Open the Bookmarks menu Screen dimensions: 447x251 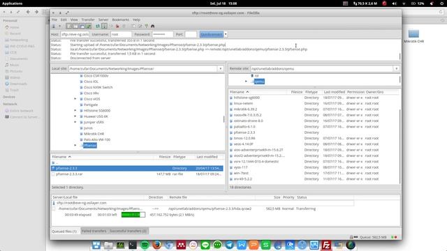(x=120, y=20)
